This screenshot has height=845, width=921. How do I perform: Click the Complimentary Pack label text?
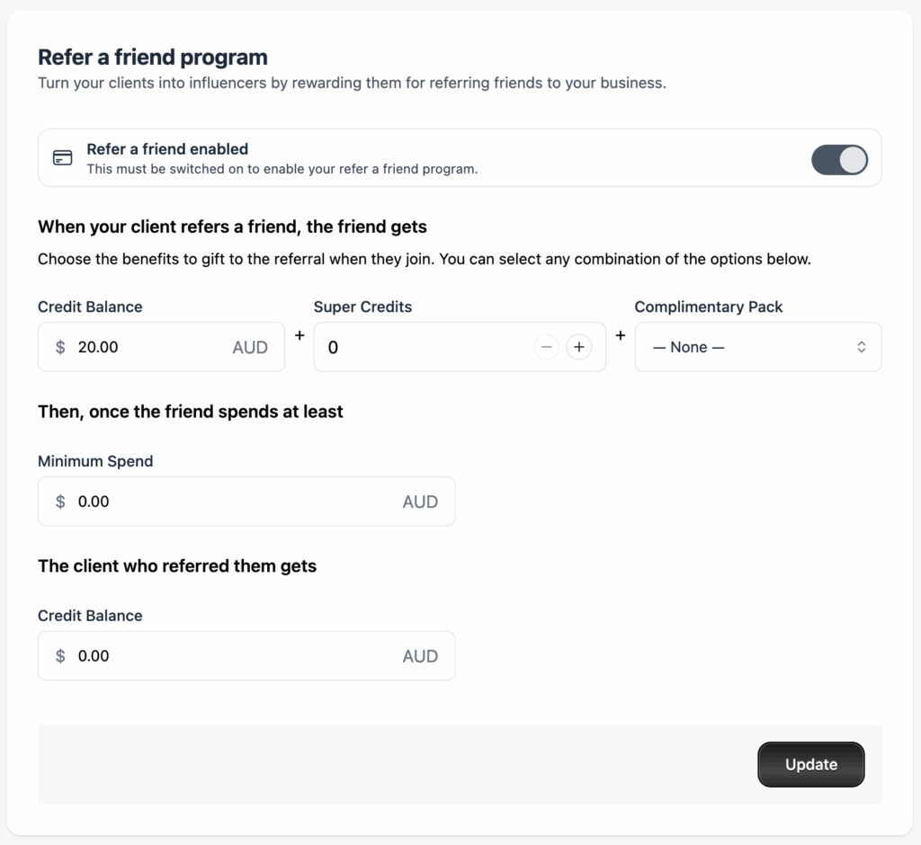point(709,307)
